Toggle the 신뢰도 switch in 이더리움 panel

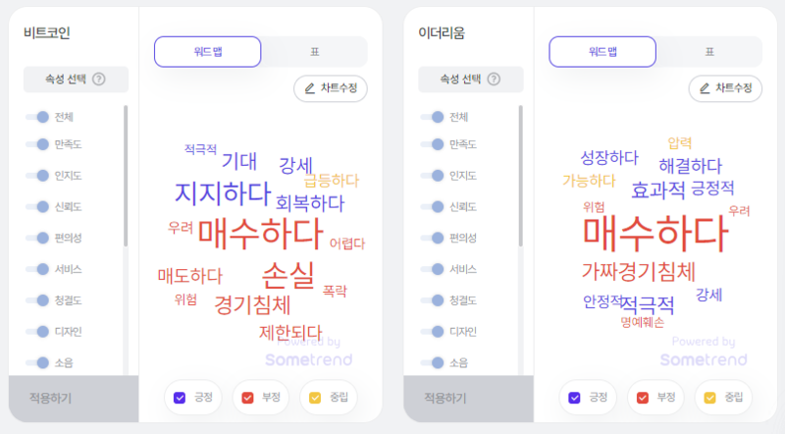pyautogui.click(x=432, y=206)
